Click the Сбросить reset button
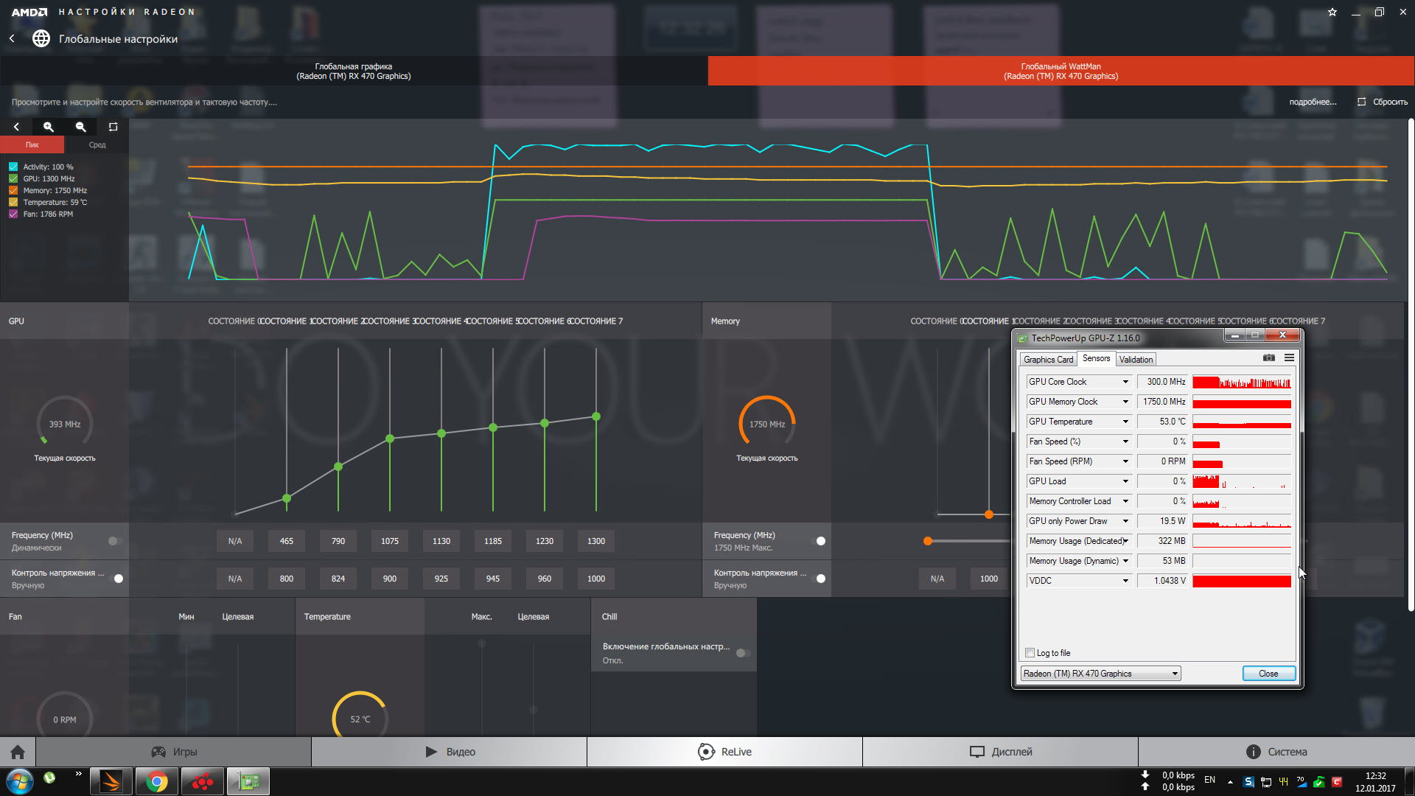The height and width of the screenshot is (796, 1415). coord(1383,102)
